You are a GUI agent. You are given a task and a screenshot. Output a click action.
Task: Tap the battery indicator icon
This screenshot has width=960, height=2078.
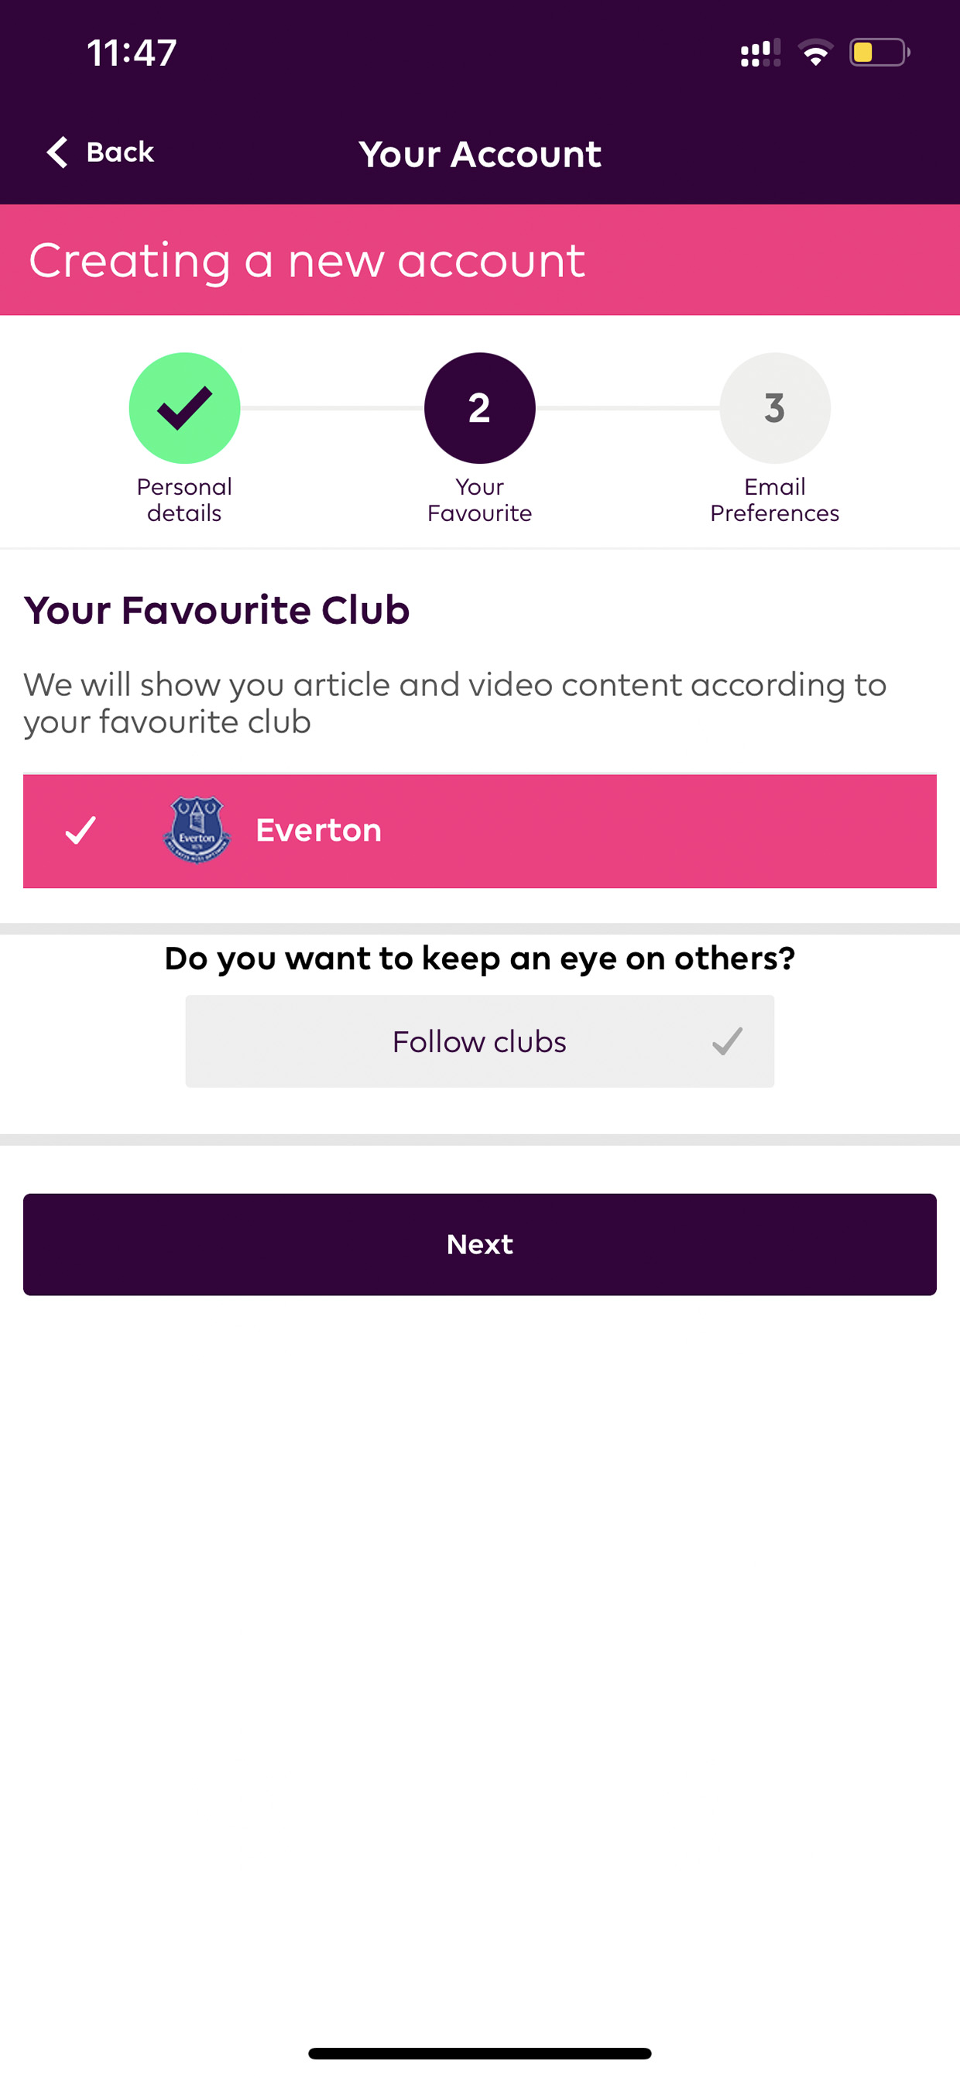pos(879,53)
